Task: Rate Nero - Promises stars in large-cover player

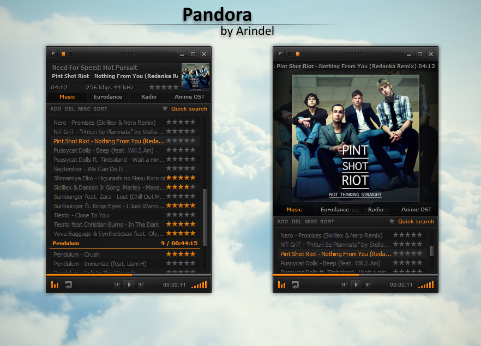Action: tap(408, 235)
